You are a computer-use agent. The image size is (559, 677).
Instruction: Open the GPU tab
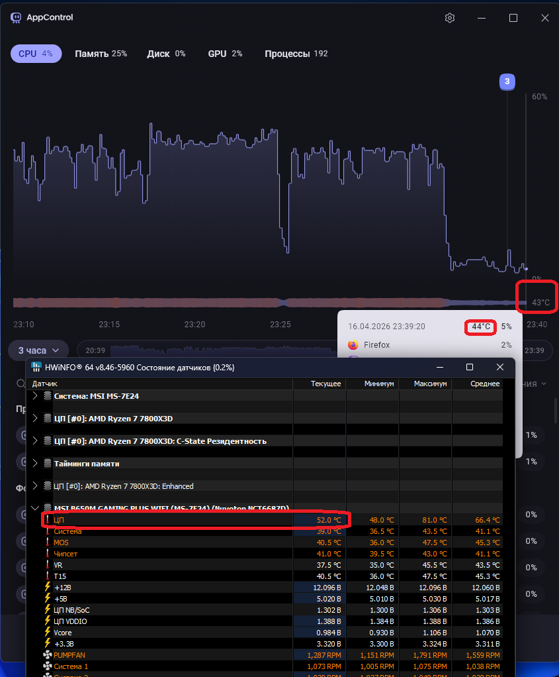(225, 54)
